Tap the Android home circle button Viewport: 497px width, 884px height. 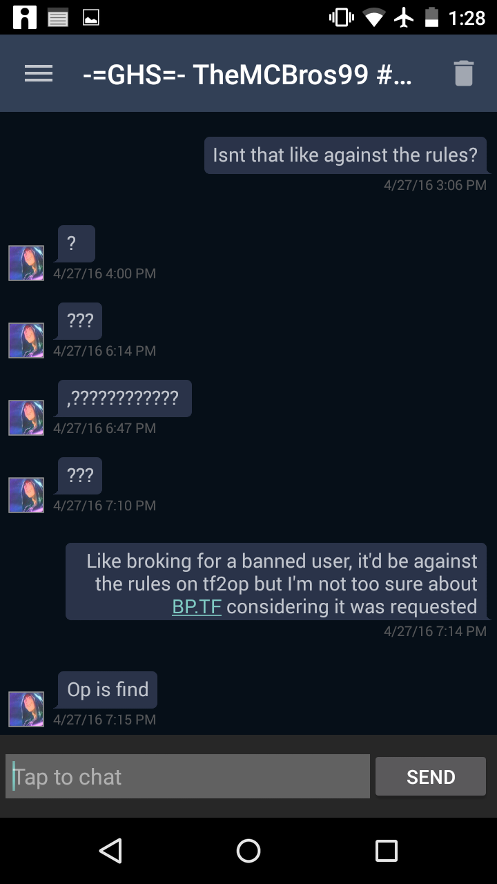[248, 851]
